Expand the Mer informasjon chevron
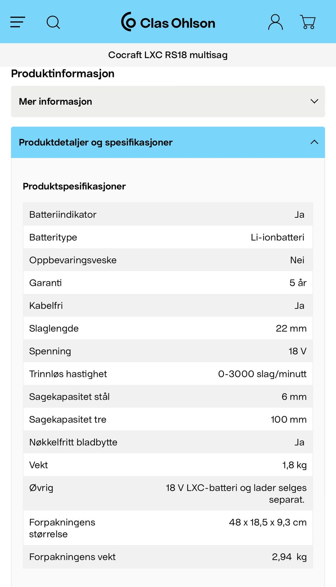Screen dimensions: 336x587 [314, 102]
